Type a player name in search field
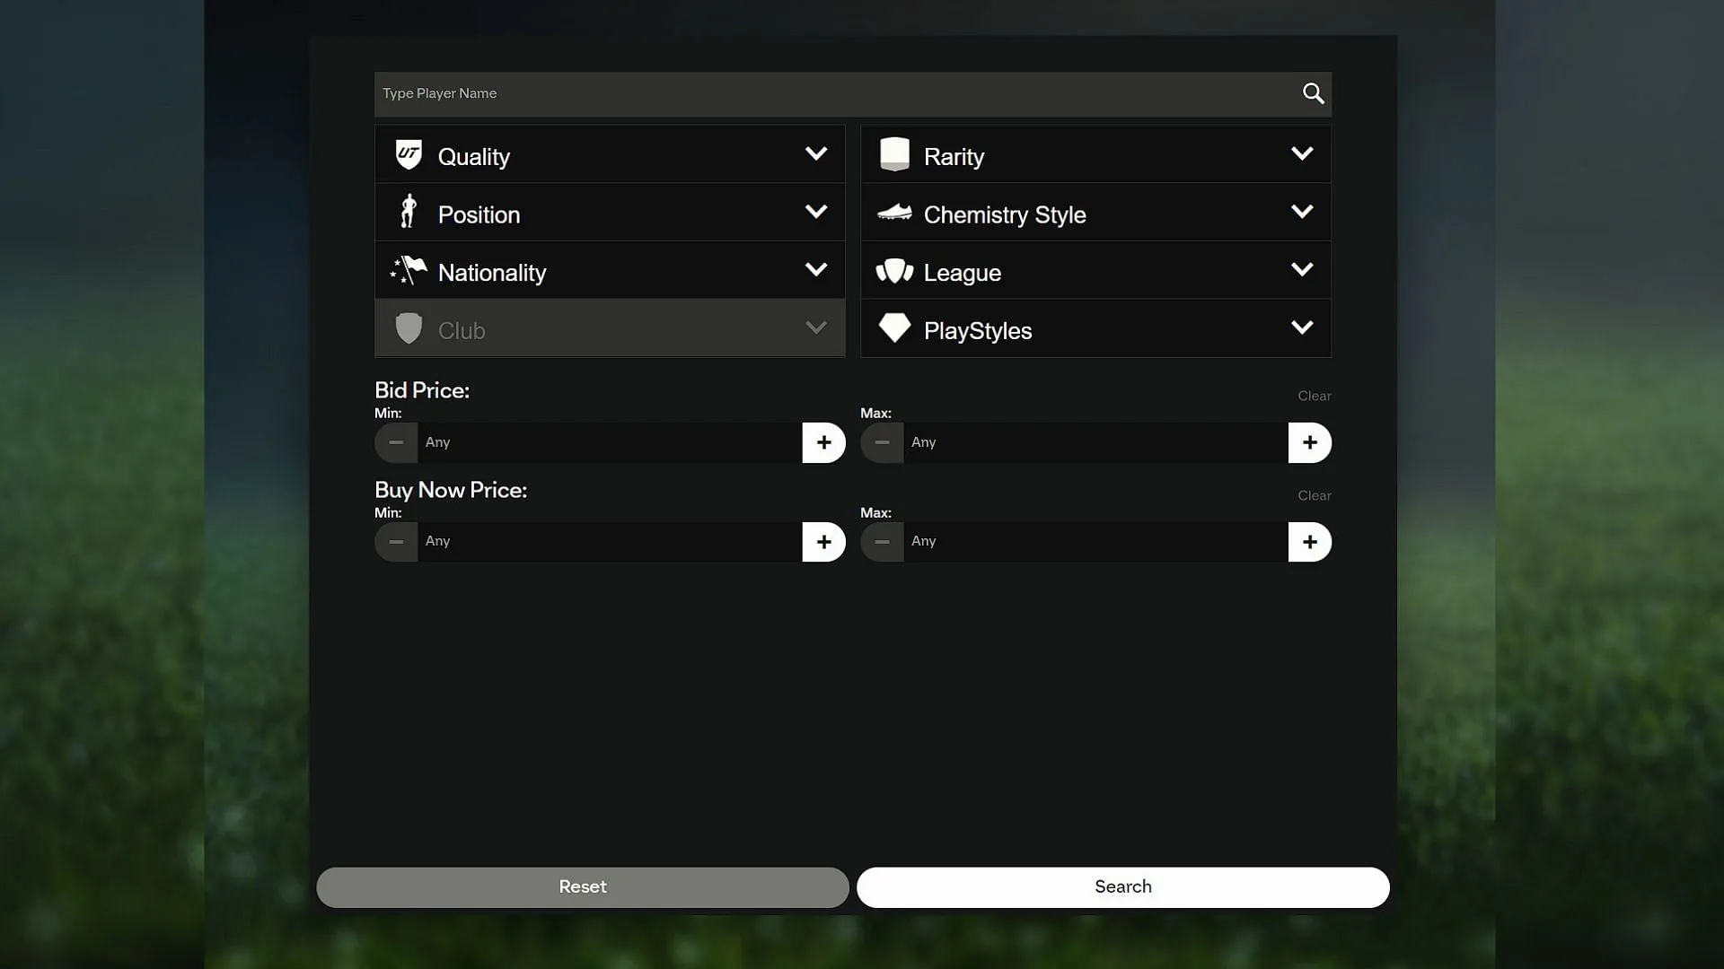The image size is (1724, 969). (x=852, y=92)
